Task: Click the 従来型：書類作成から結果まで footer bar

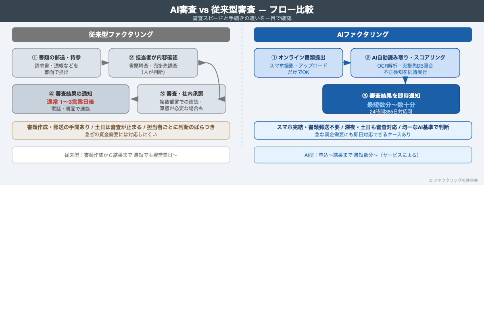Action: pyautogui.click(x=121, y=155)
